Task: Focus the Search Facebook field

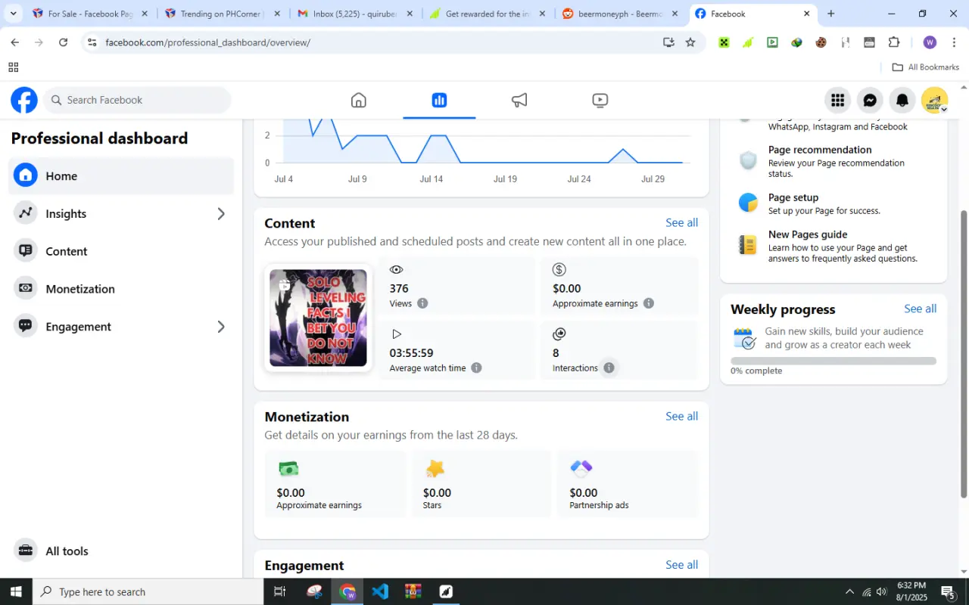Action: (137, 100)
